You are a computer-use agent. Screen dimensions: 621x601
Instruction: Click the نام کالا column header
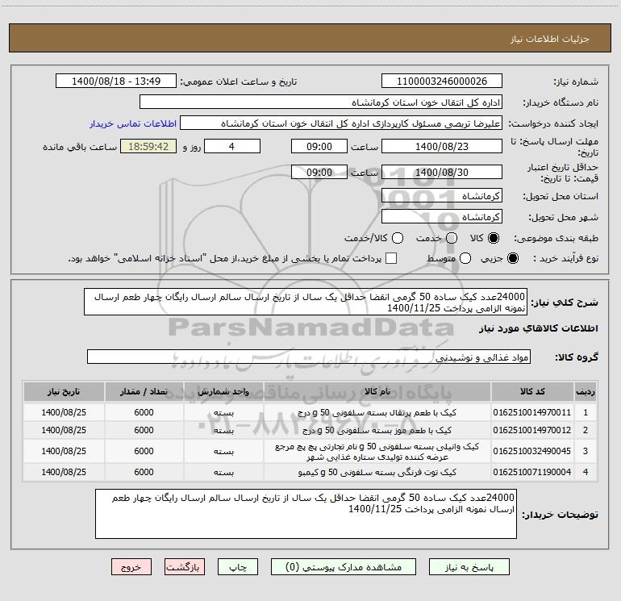377,392
